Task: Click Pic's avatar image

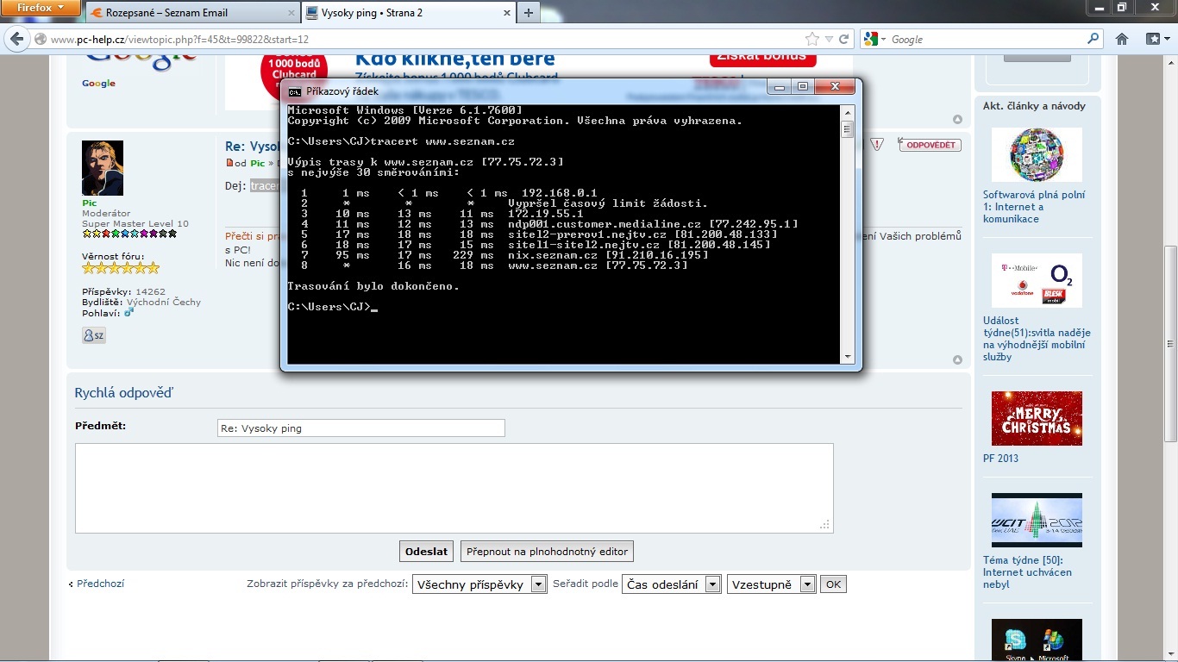Action: [103, 168]
